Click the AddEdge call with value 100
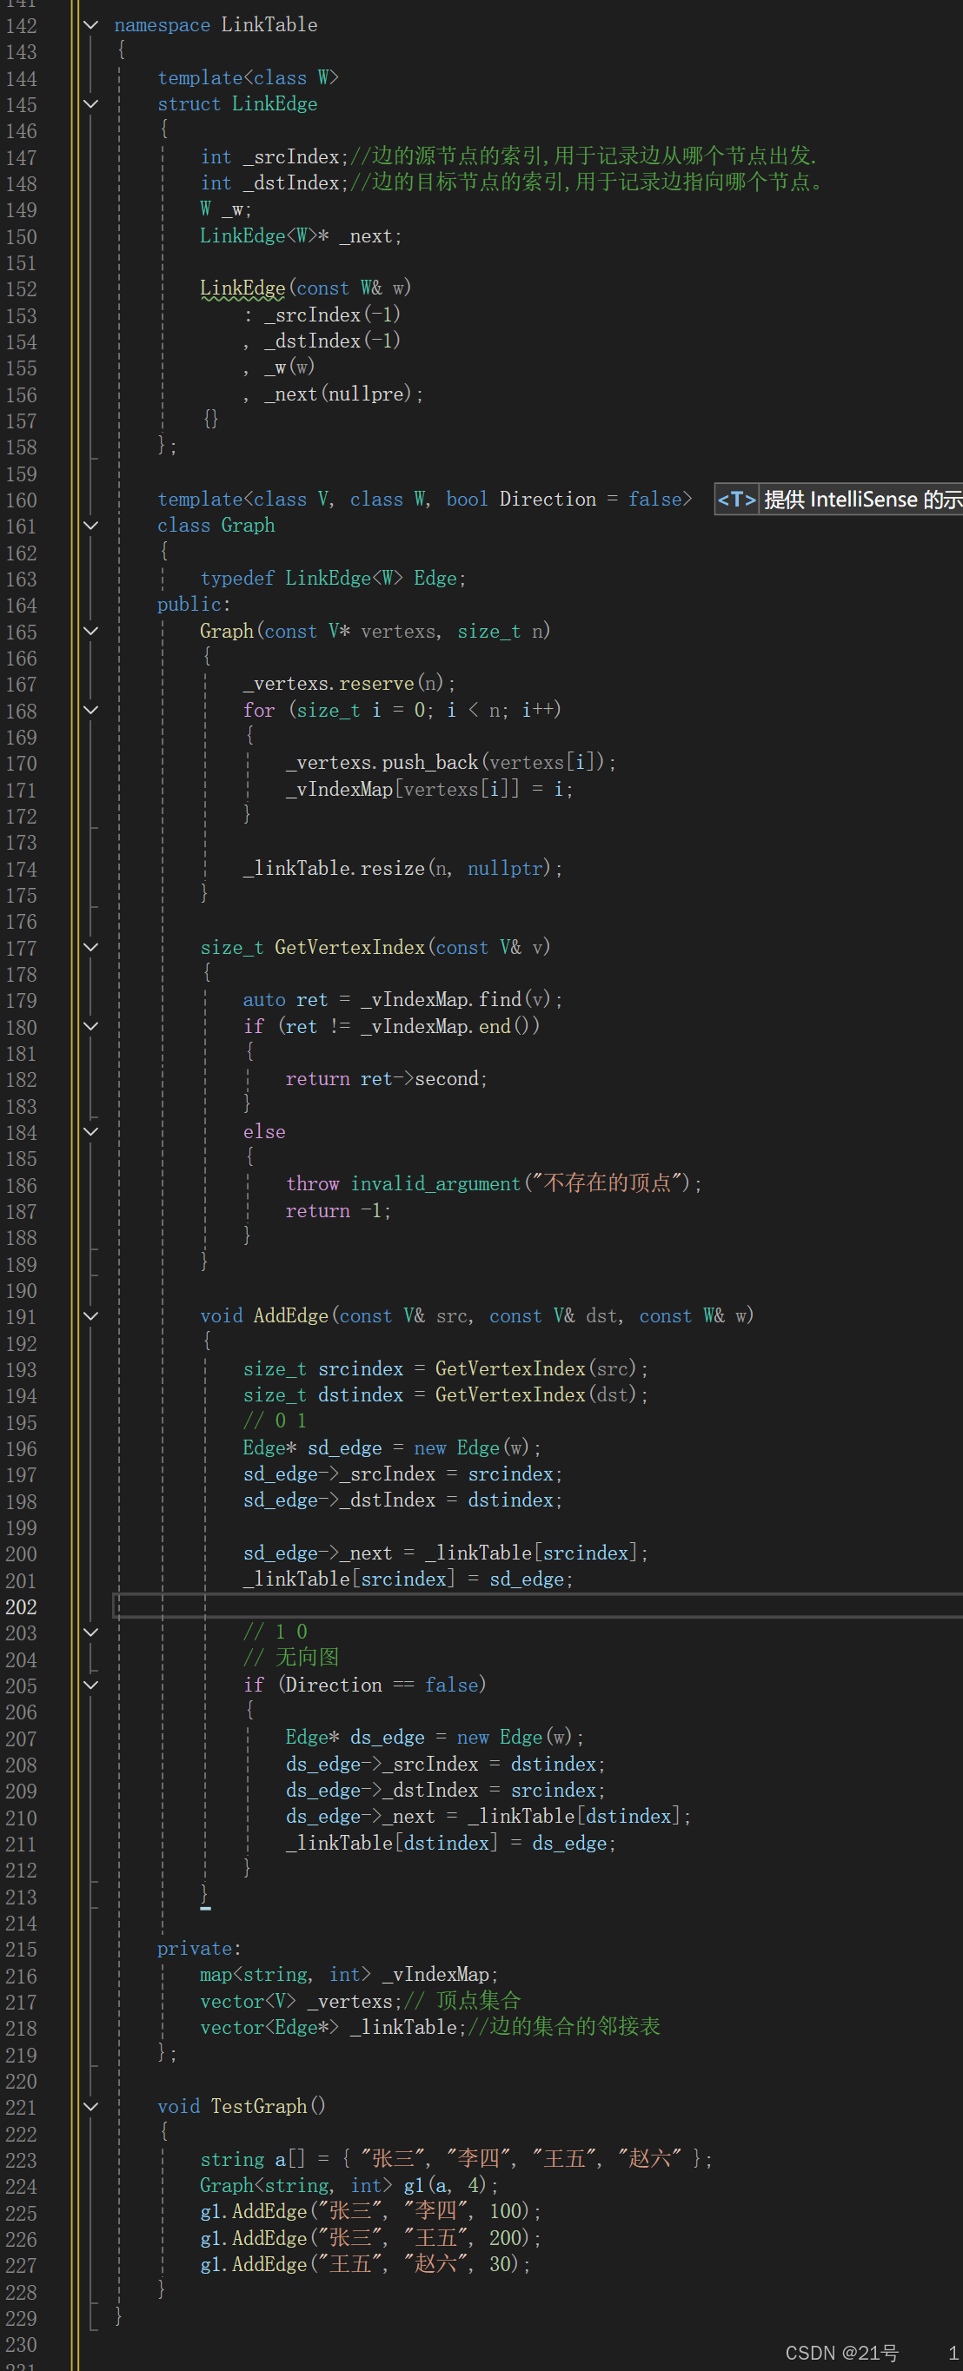963x2371 pixels. [371, 2211]
